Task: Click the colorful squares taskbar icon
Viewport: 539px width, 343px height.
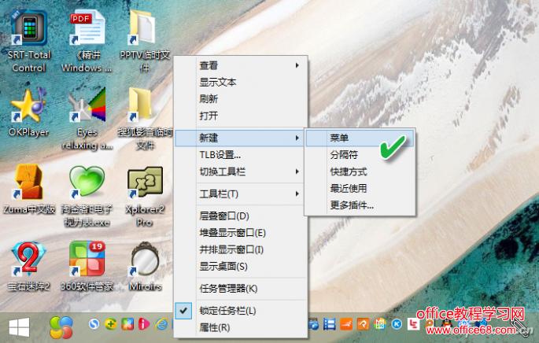Action: coord(127,324)
